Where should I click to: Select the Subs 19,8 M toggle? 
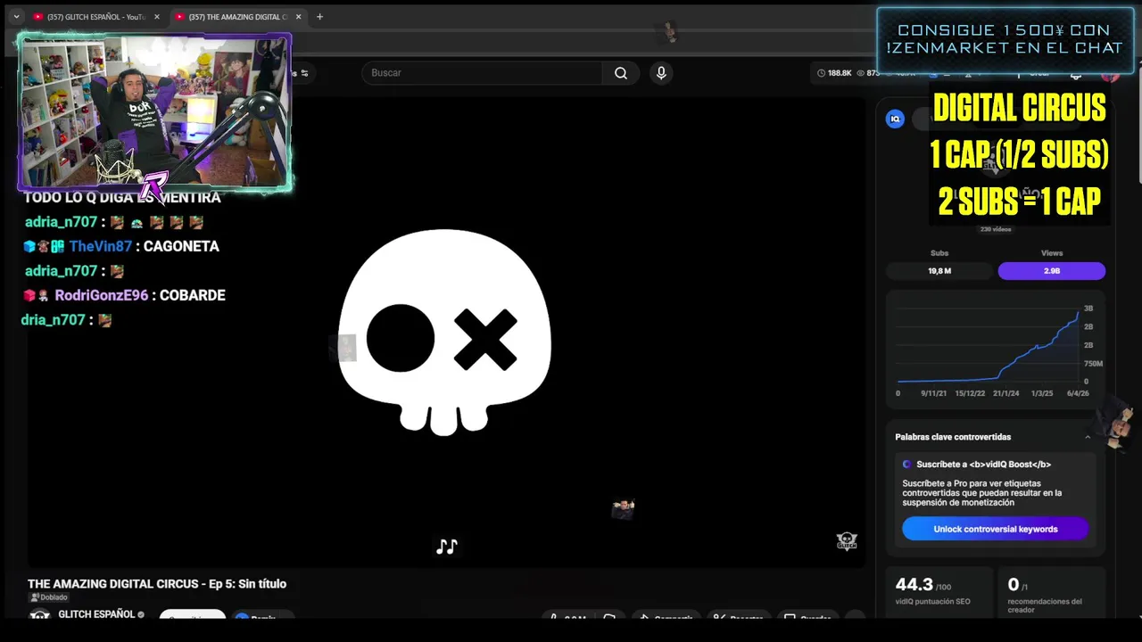[939, 271]
